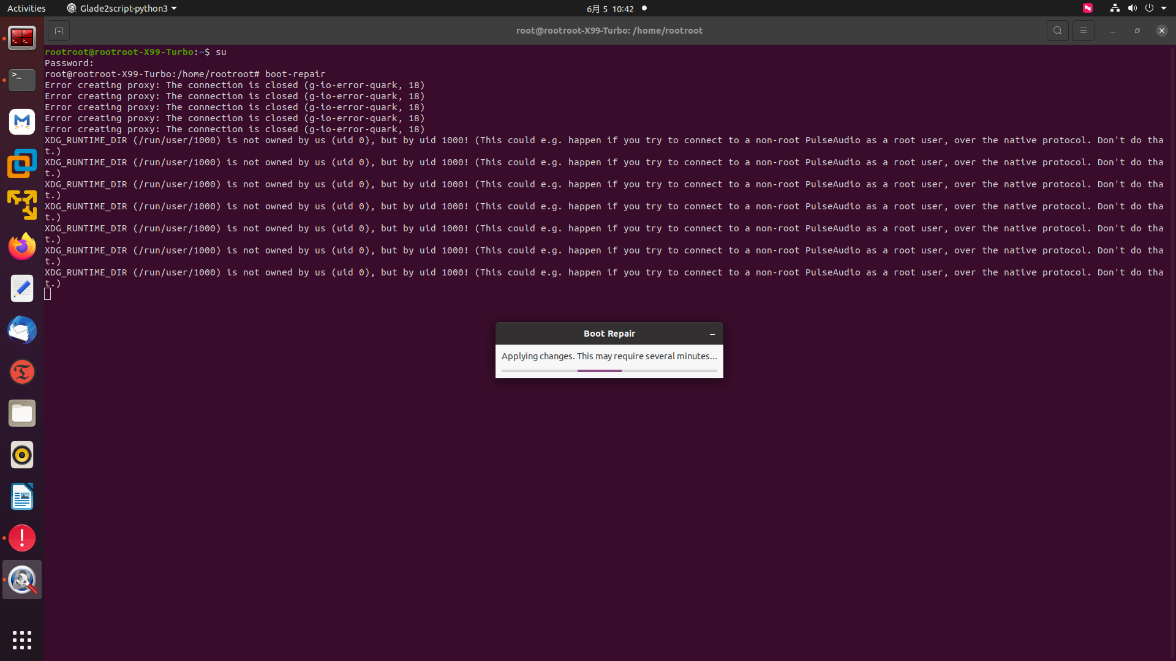1176x661 pixels.
Task: Expand the Glade2script-python3 app menu
Action: [x=121, y=9]
